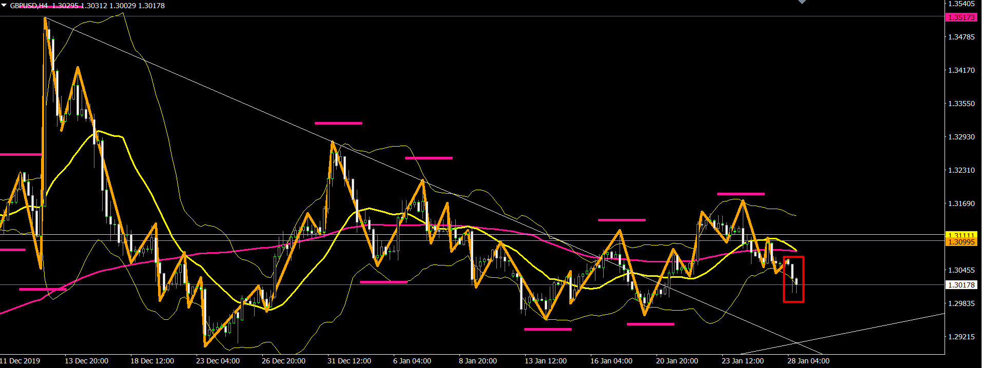Click the yellow 1.31111 price label

(961, 235)
